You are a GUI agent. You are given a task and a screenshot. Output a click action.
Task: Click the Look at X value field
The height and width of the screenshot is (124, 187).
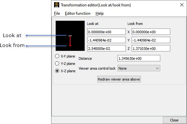(107, 32)
